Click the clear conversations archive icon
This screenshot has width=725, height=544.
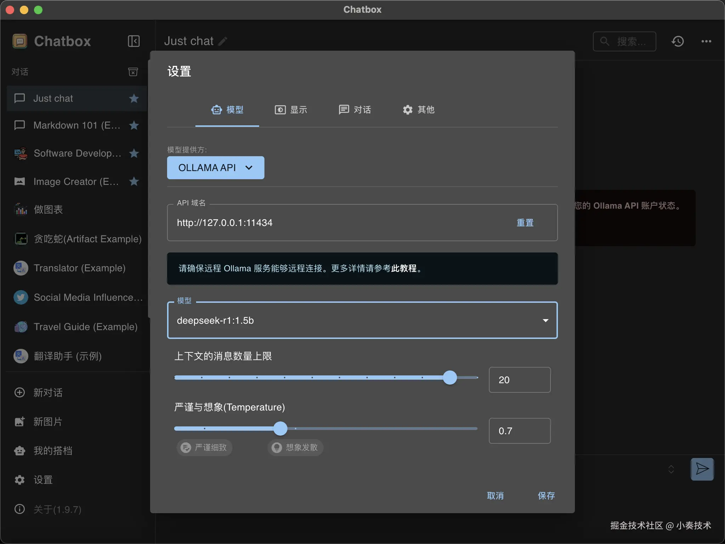point(133,72)
